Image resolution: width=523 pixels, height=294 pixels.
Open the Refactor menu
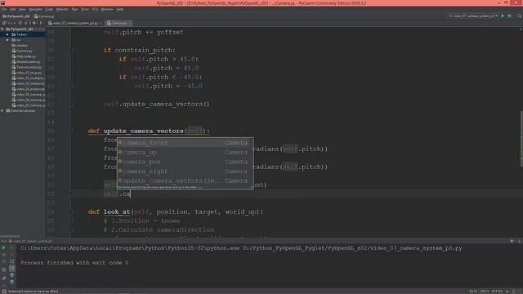click(62, 9)
